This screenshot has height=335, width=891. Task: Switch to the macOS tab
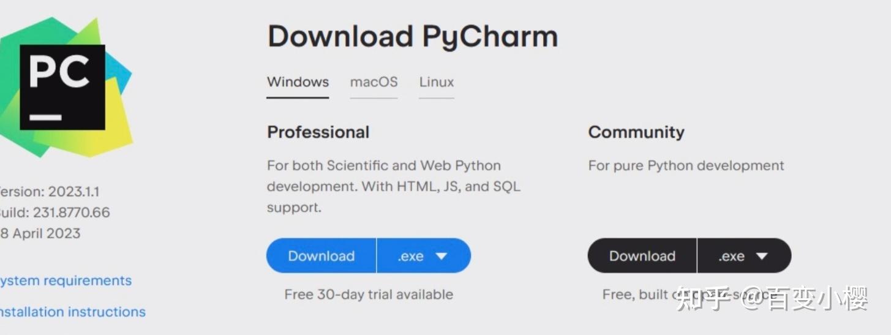coord(374,82)
